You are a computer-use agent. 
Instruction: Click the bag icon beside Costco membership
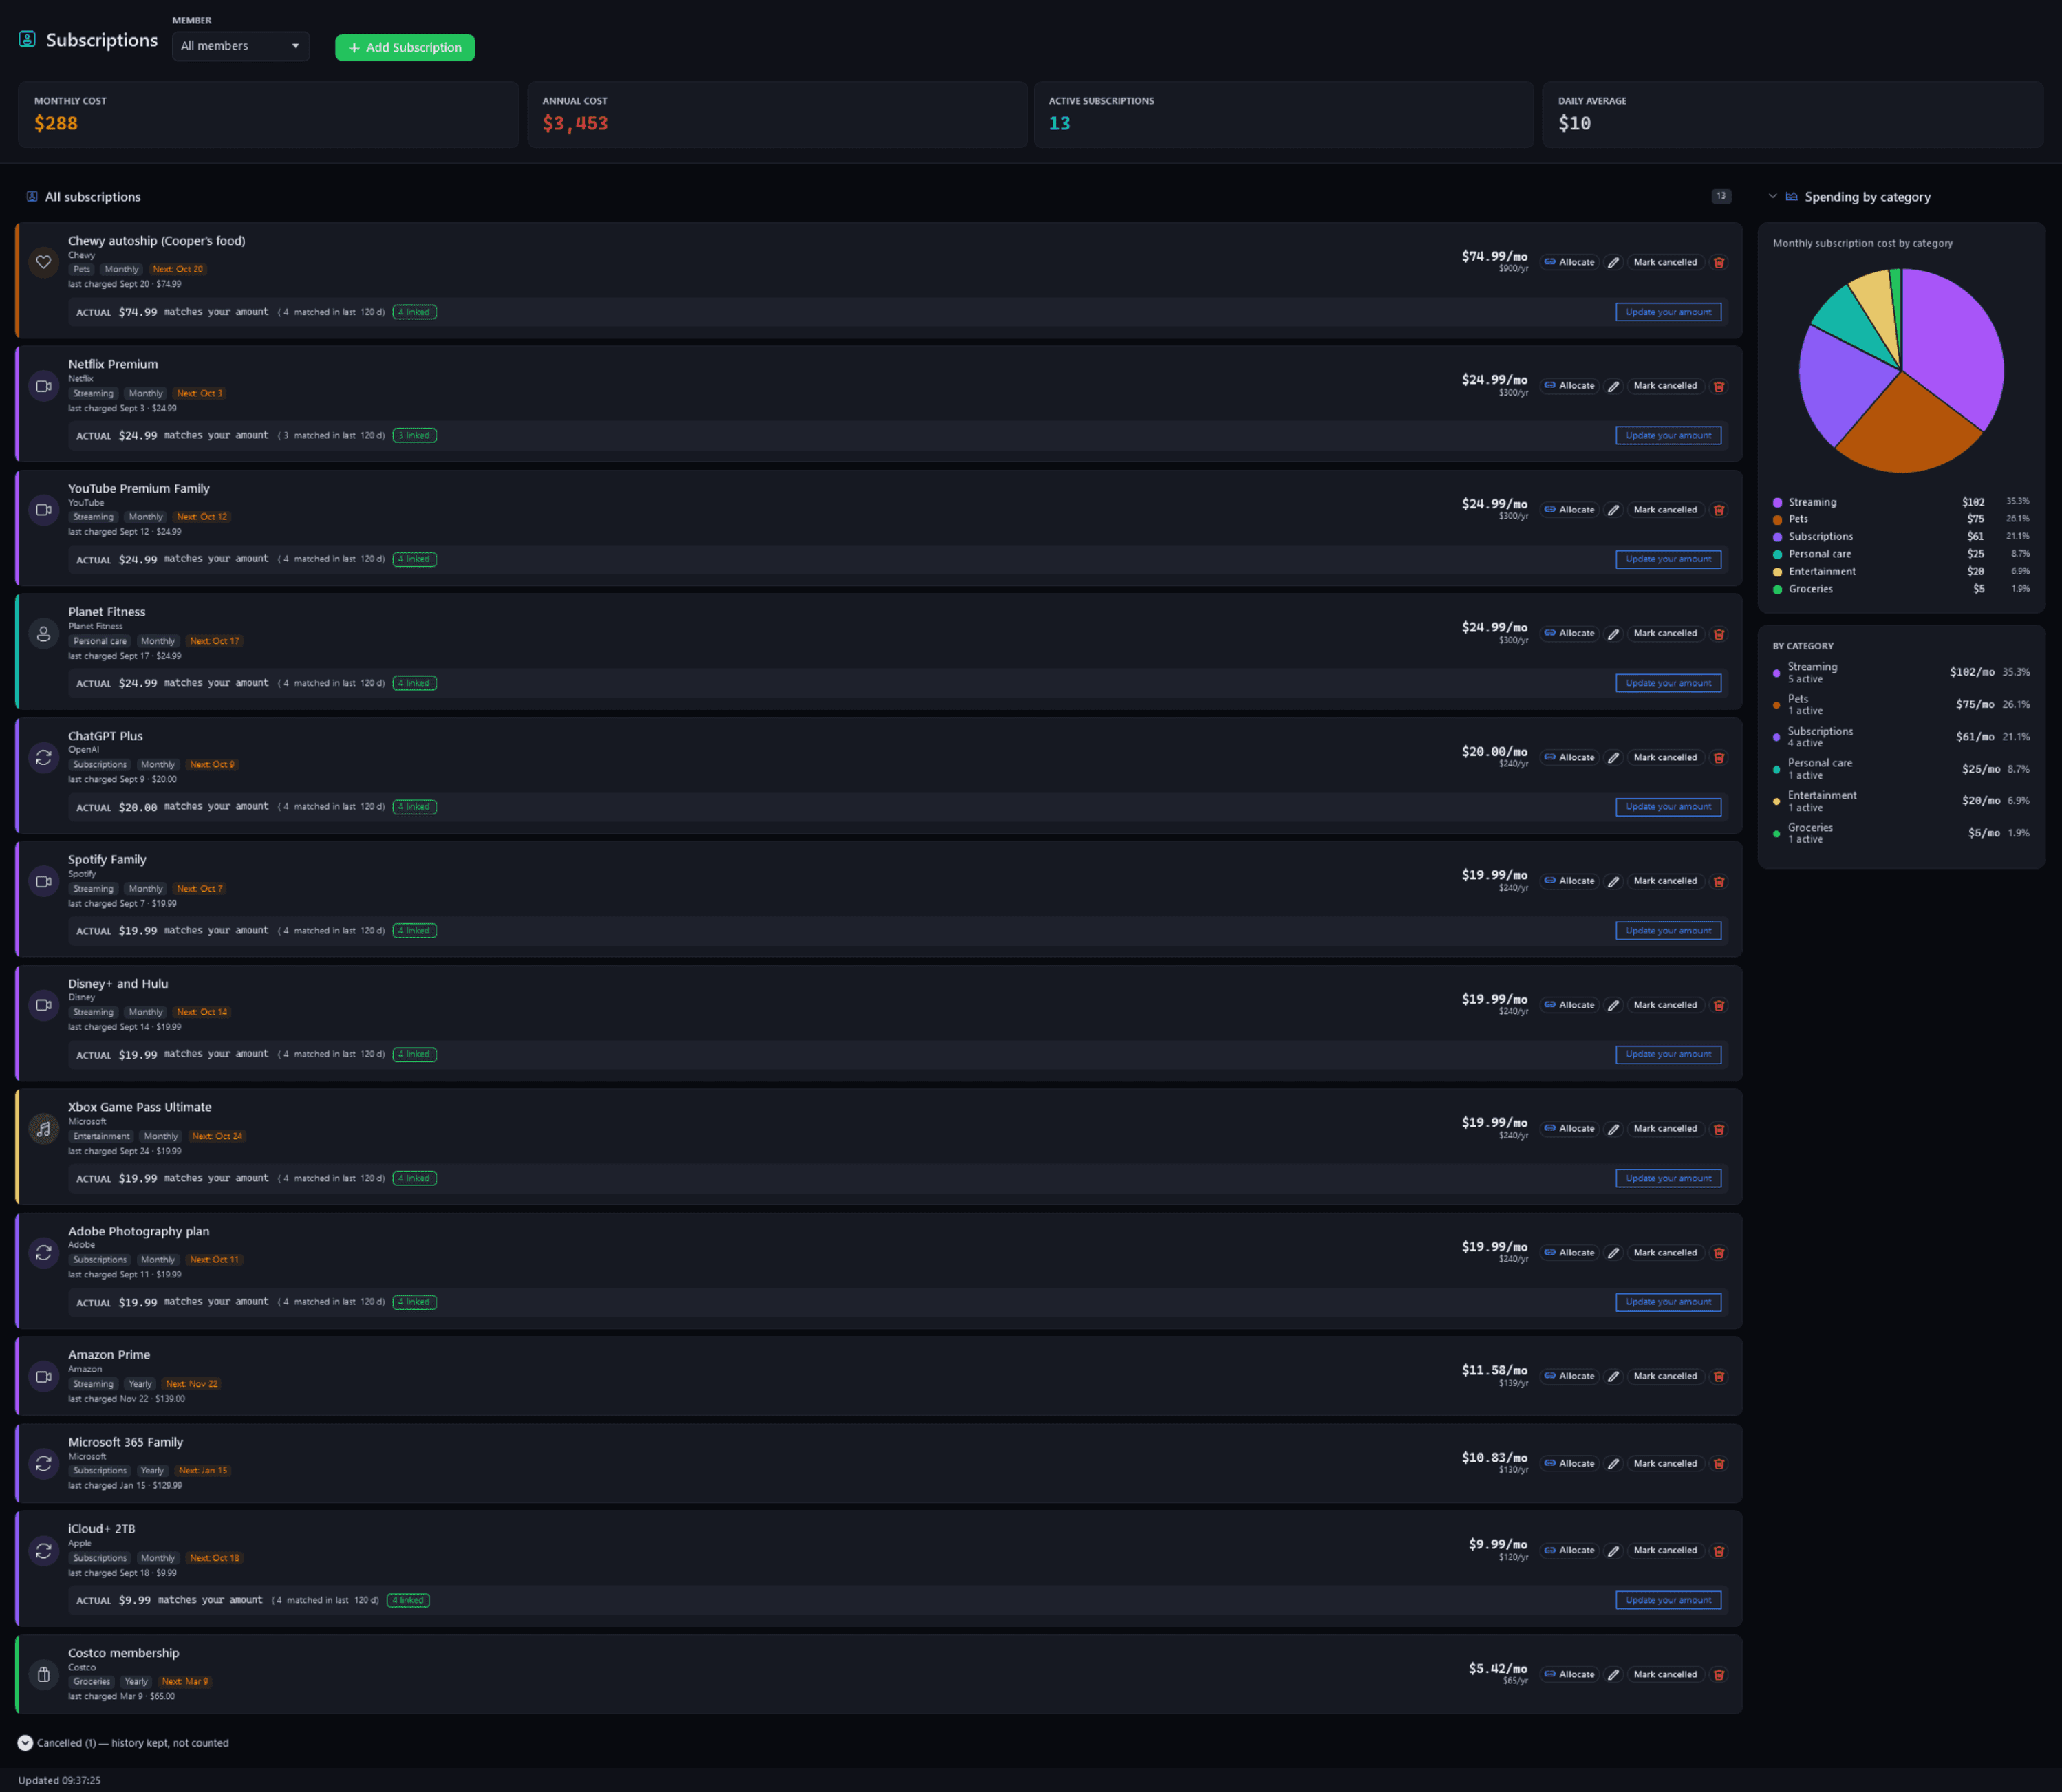pos(43,1675)
